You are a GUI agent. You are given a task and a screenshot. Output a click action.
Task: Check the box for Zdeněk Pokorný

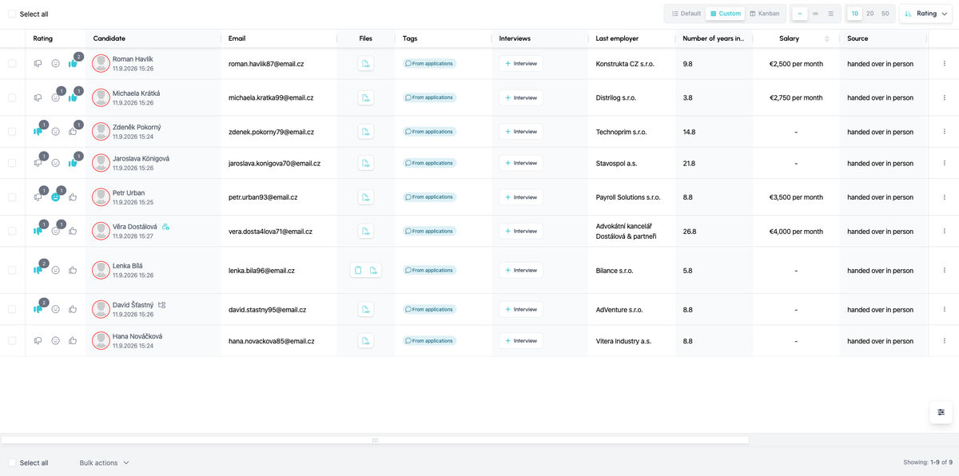[12, 132]
